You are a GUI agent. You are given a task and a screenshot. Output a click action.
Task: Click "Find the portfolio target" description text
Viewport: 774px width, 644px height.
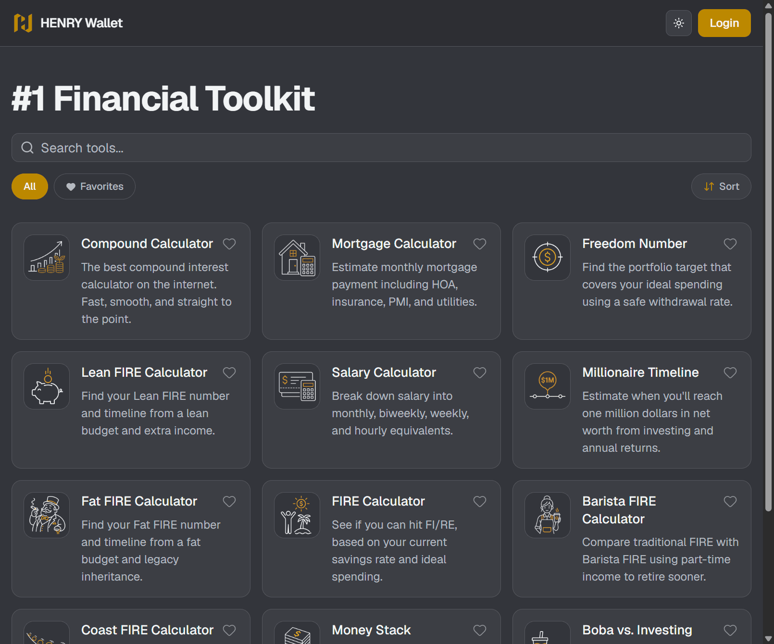[657, 285]
